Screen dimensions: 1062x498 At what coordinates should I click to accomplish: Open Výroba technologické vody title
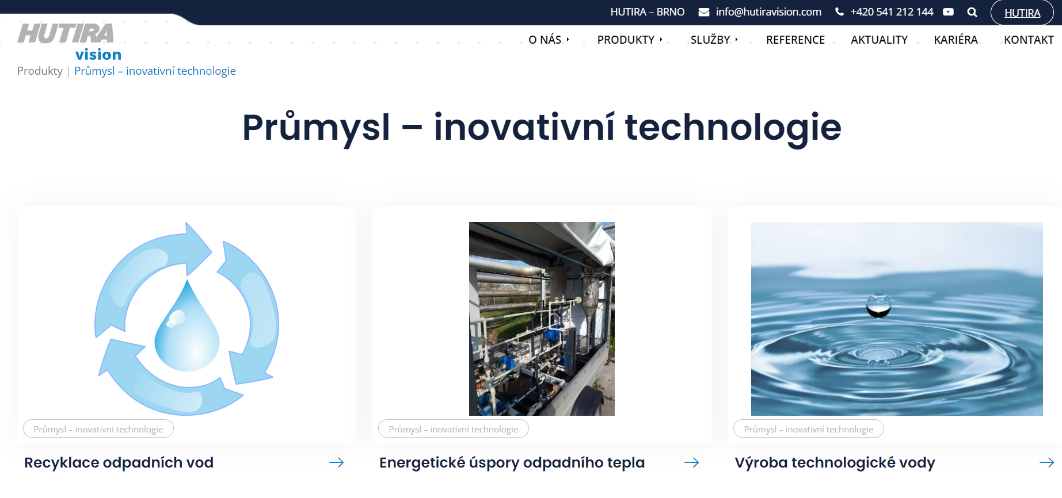click(835, 462)
